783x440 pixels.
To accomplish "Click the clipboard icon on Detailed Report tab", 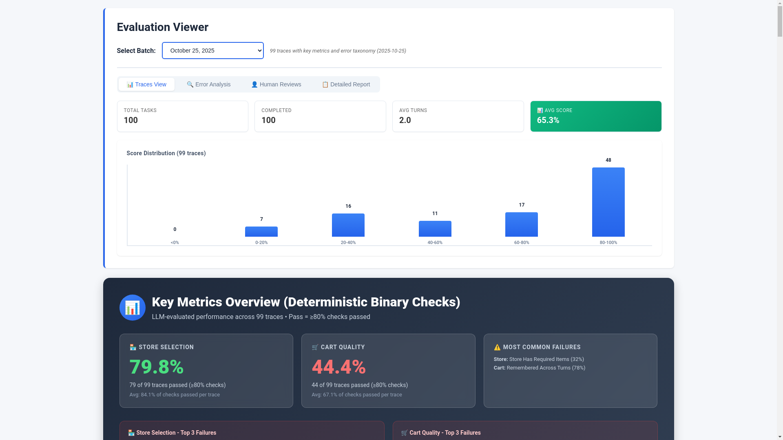I will pos(325,84).
